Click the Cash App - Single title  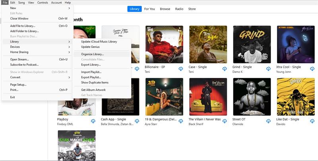[x=113, y=119]
